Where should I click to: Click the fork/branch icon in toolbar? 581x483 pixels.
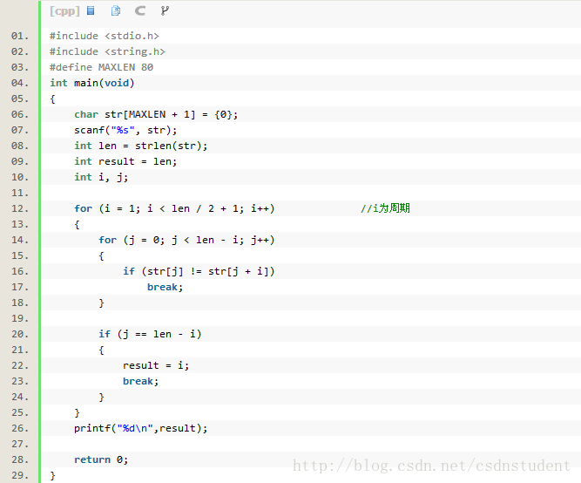click(x=165, y=10)
